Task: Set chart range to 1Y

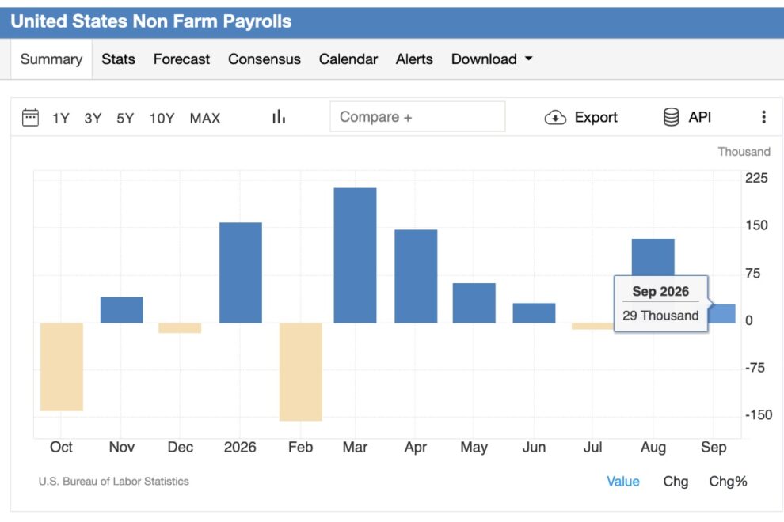Action: [61, 118]
